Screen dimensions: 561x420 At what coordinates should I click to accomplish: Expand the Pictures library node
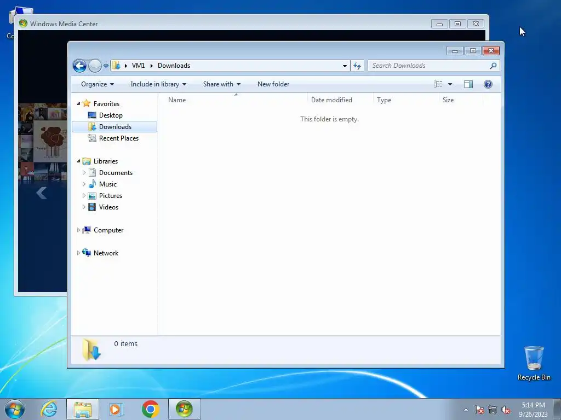(84, 196)
